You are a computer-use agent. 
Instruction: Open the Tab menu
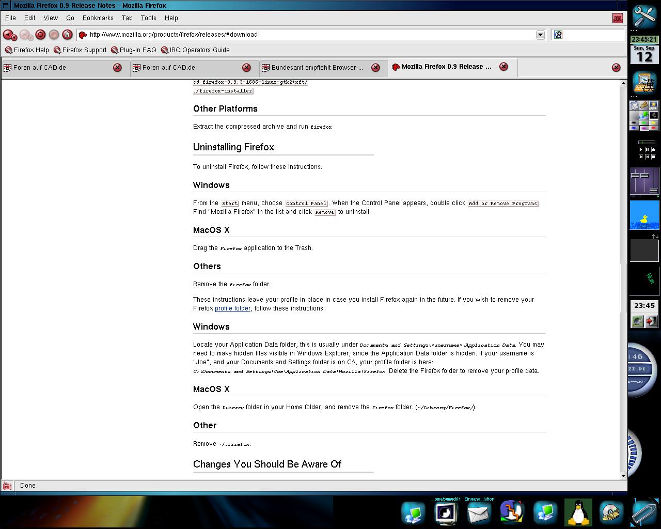(x=127, y=18)
